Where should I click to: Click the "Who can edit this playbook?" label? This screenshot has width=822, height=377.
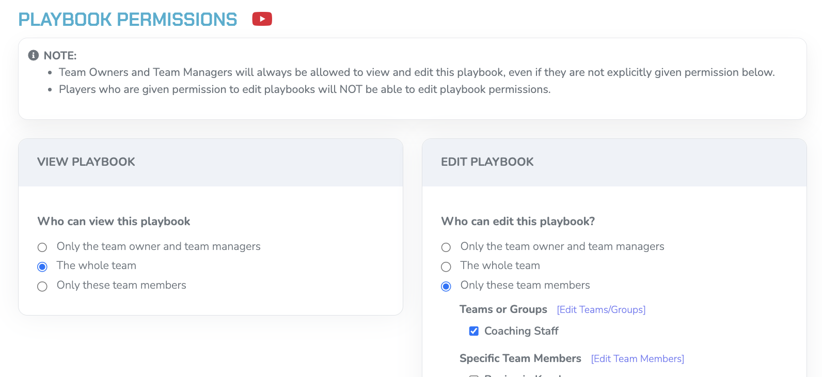point(518,222)
